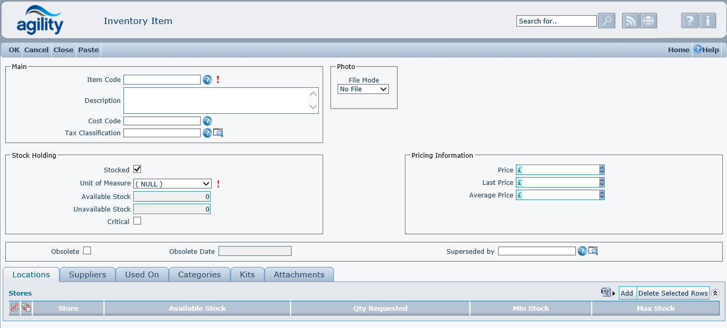
Task: Click the magnifier search button in header
Action: (x=606, y=21)
